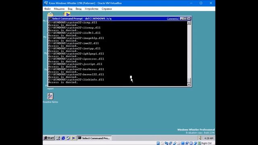Click VirtualBox optical disk status icon

(x=162, y=143)
